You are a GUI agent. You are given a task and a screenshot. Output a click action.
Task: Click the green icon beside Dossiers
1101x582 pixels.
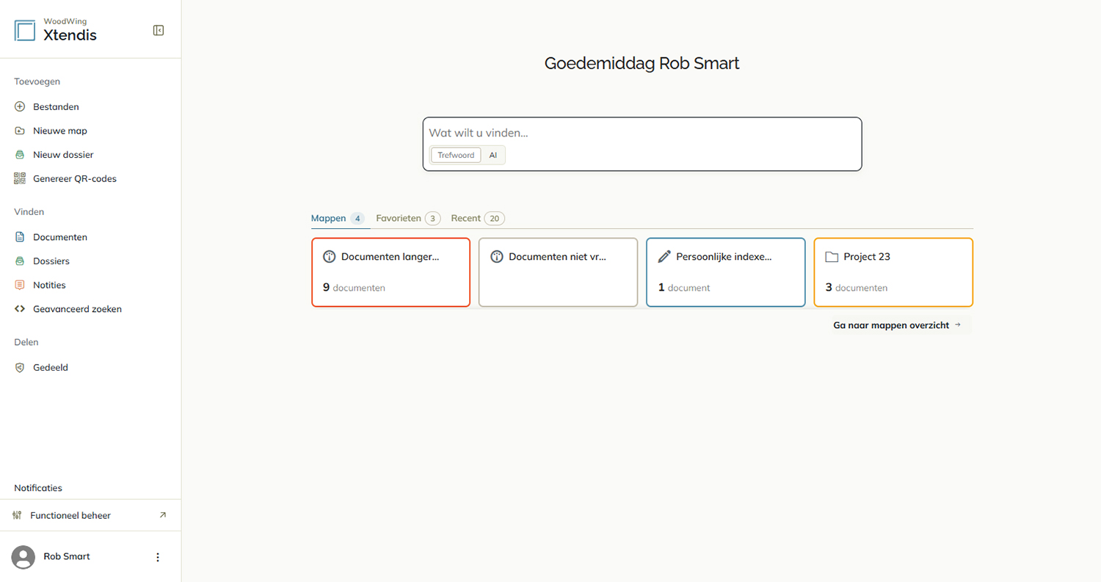coord(20,261)
